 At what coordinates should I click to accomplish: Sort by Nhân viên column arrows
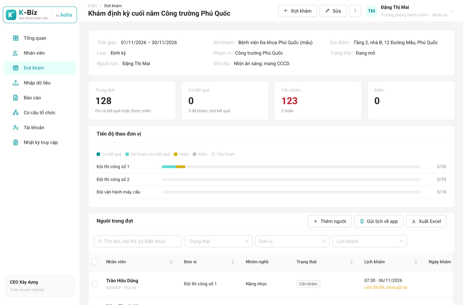[x=171, y=262]
